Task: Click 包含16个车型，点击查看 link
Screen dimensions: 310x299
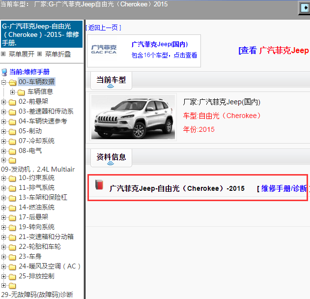Action: (x=164, y=55)
